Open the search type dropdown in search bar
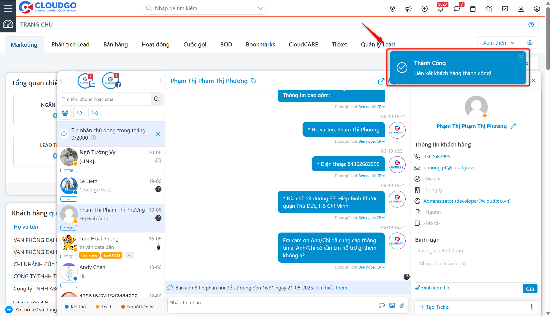551x316 pixels. coord(260,8)
